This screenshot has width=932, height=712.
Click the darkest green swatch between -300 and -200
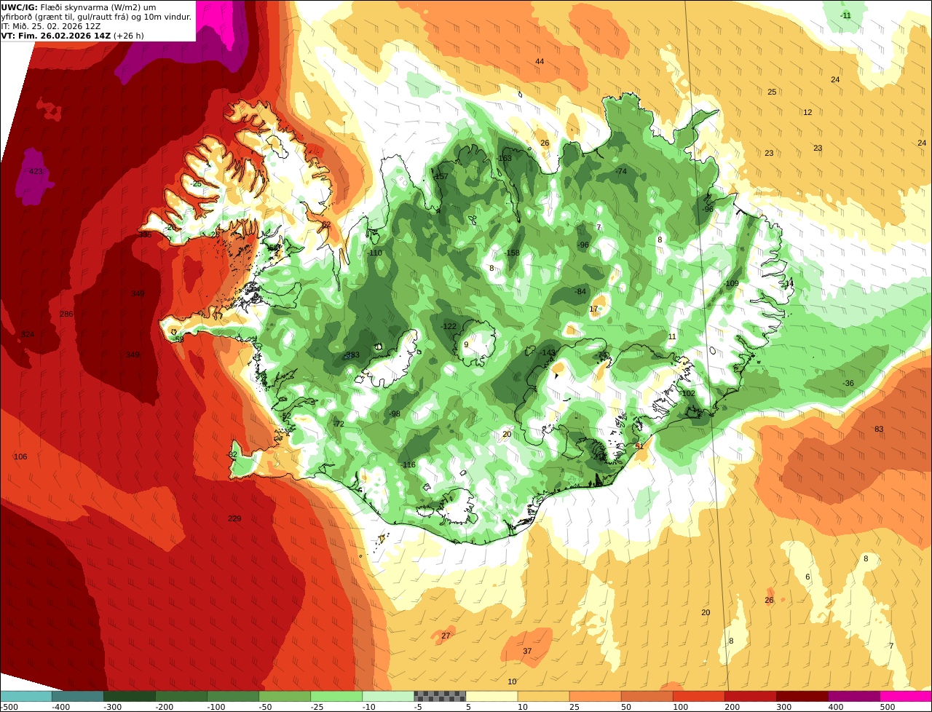130,696
